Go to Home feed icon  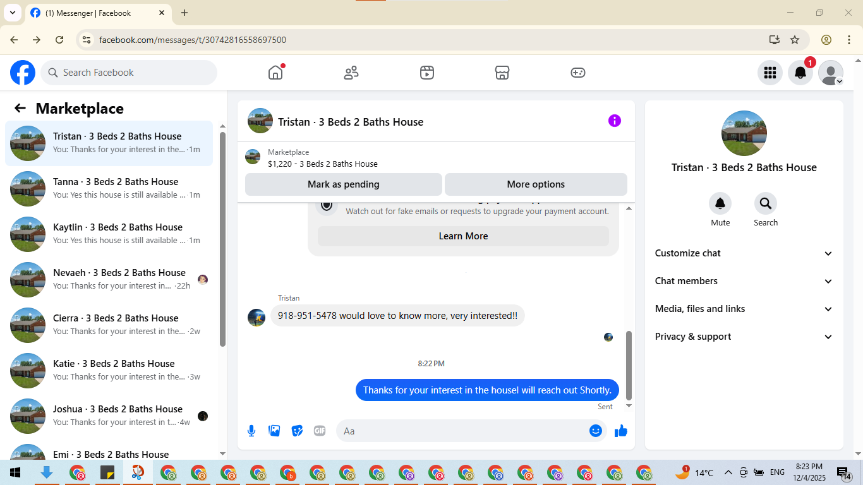tap(275, 73)
